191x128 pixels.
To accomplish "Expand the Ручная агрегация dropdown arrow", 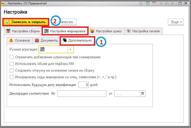I will (x=70, y=50).
